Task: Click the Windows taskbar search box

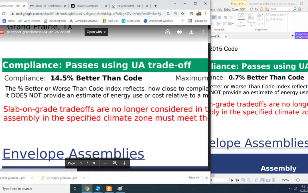Action: pyautogui.click(x=34, y=188)
